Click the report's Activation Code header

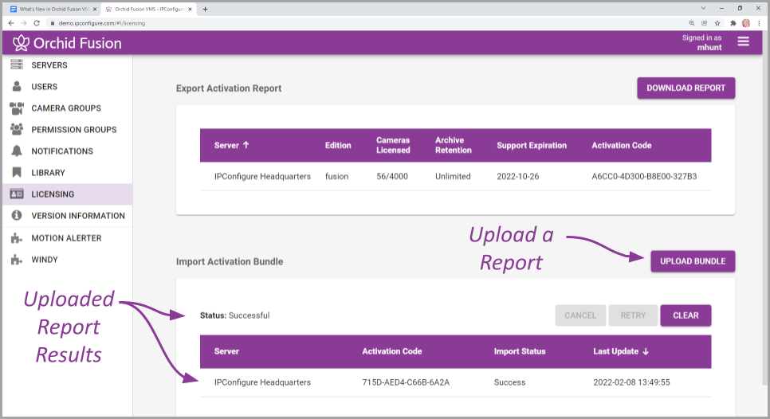(x=621, y=145)
